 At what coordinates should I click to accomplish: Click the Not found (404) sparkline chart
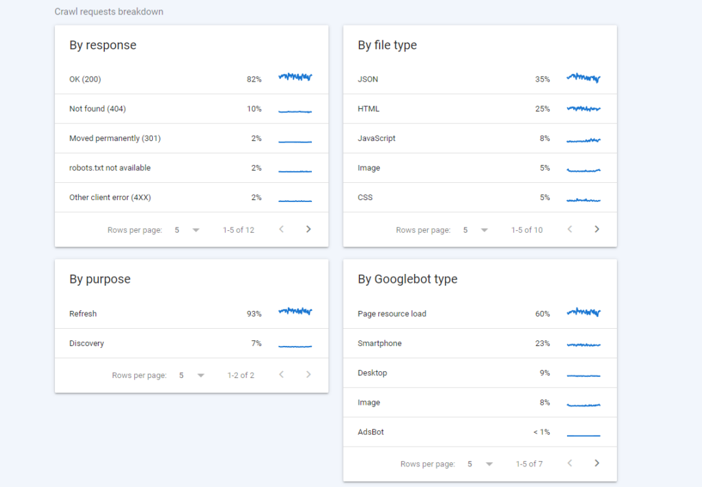coord(294,108)
